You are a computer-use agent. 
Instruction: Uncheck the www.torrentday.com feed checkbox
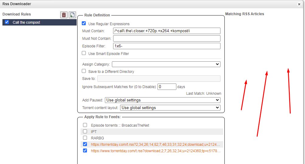pyautogui.click(x=85, y=151)
